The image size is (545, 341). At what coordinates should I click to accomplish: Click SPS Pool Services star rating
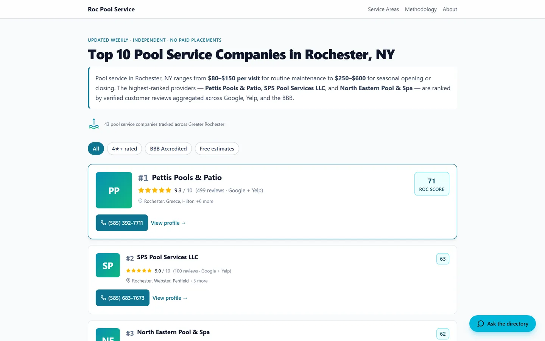(x=139, y=271)
